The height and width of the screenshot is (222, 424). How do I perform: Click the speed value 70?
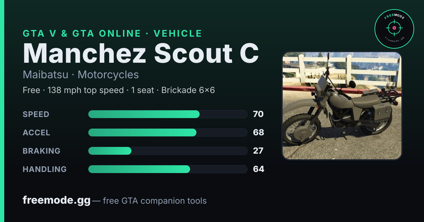258,114
